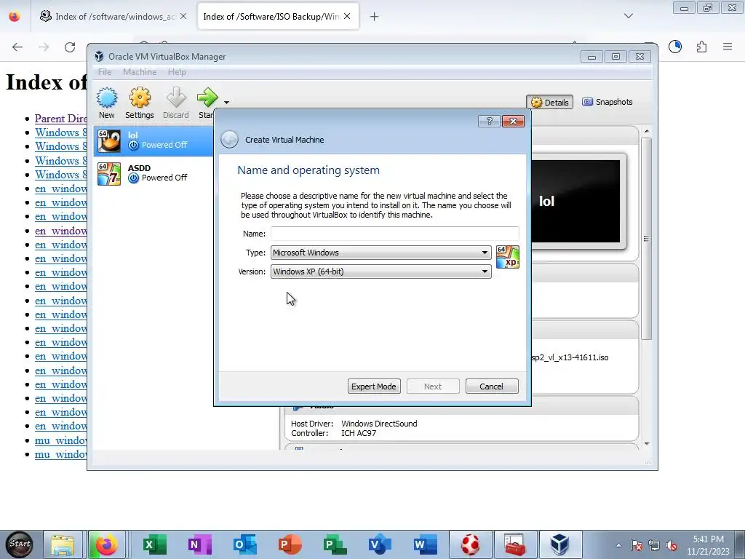Launch Word from the taskbar
This screenshot has width=745, height=559.
[x=425, y=544]
